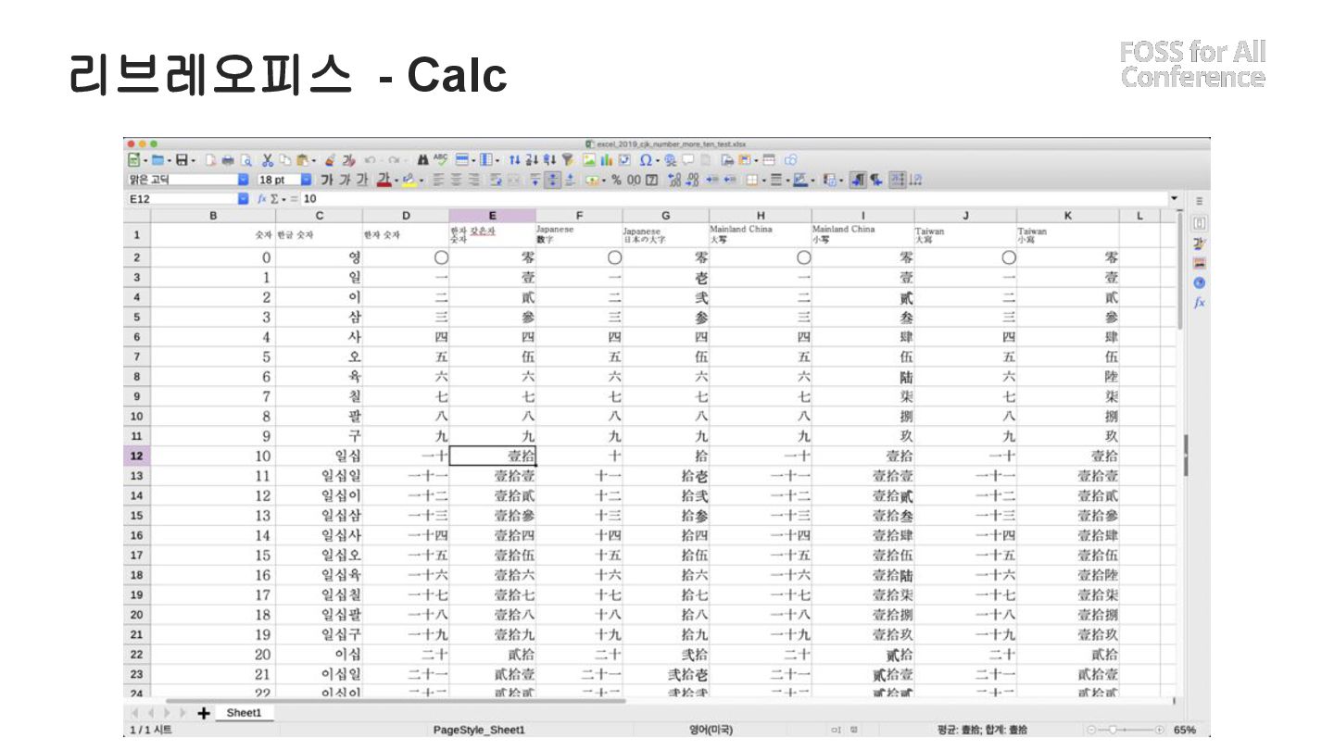Click the Clone formatting paintbrush icon
Screen dimensions: 1334x750
(330, 160)
